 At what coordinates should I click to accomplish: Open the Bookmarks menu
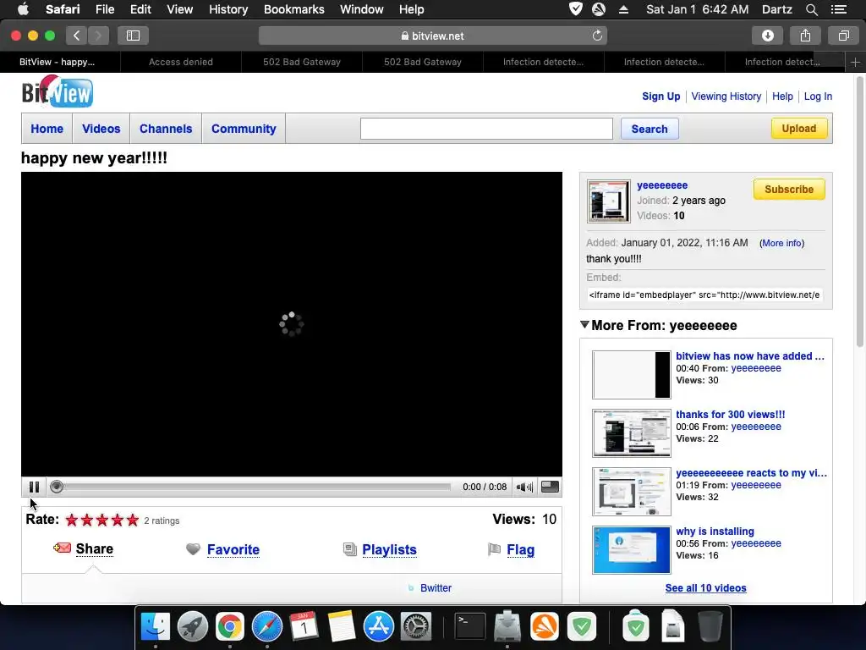293,9
